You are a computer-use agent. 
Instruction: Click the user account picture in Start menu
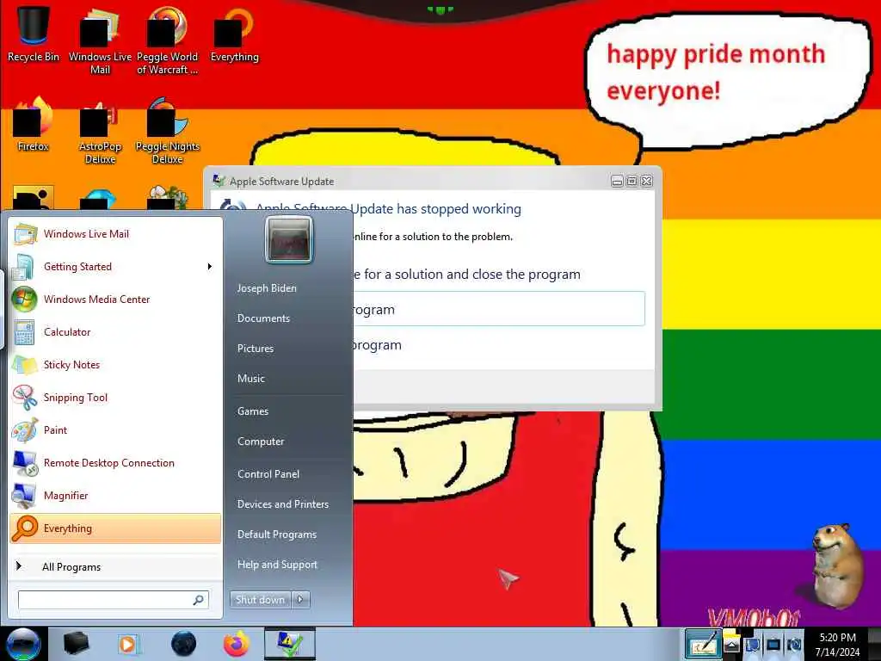click(x=289, y=240)
